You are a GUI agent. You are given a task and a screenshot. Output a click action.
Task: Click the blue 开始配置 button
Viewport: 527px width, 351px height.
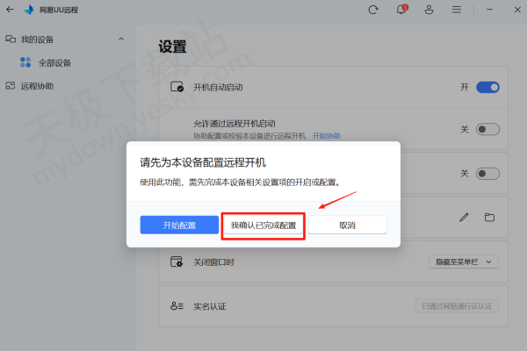coord(179,226)
